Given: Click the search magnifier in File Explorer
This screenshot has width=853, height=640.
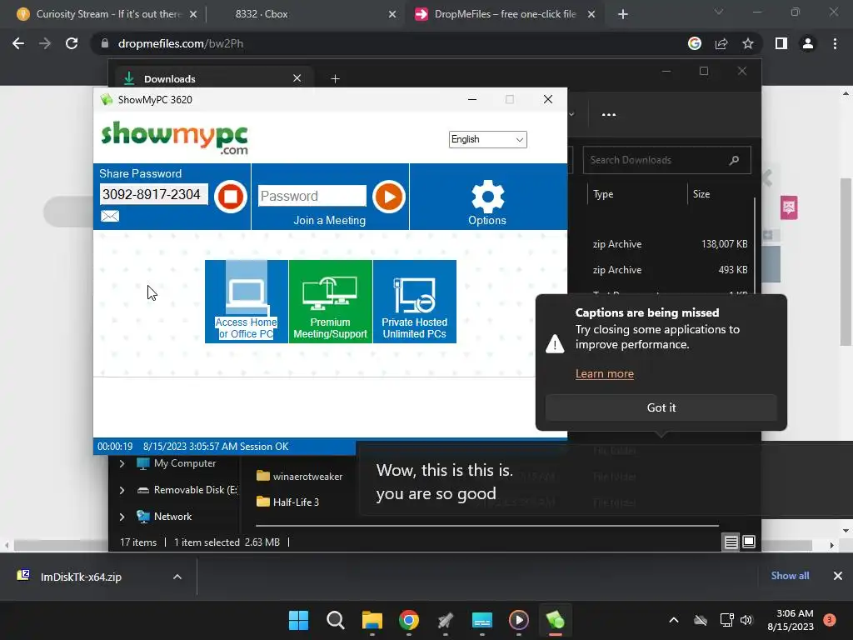Looking at the screenshot, I should [x=734, y=160].
